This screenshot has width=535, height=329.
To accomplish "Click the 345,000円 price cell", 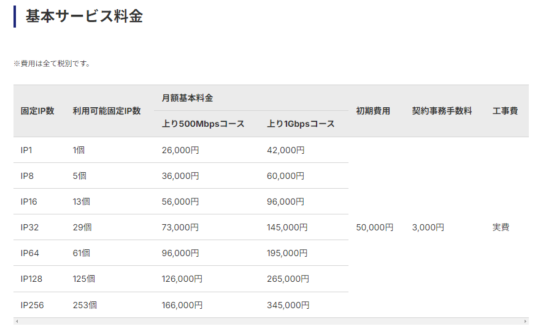I will tap(288, 305).
